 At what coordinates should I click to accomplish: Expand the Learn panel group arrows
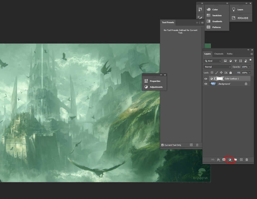click(x=246, y=3)
